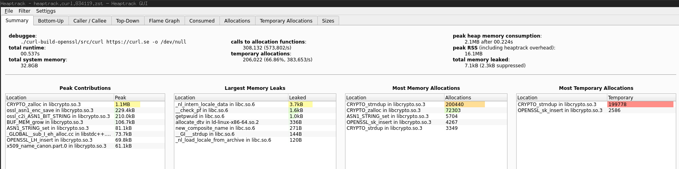This screenshot has height=169, width=679.
Task: Select CRYPTO_zalloc row in Peak Contributions
Action: 44,104
